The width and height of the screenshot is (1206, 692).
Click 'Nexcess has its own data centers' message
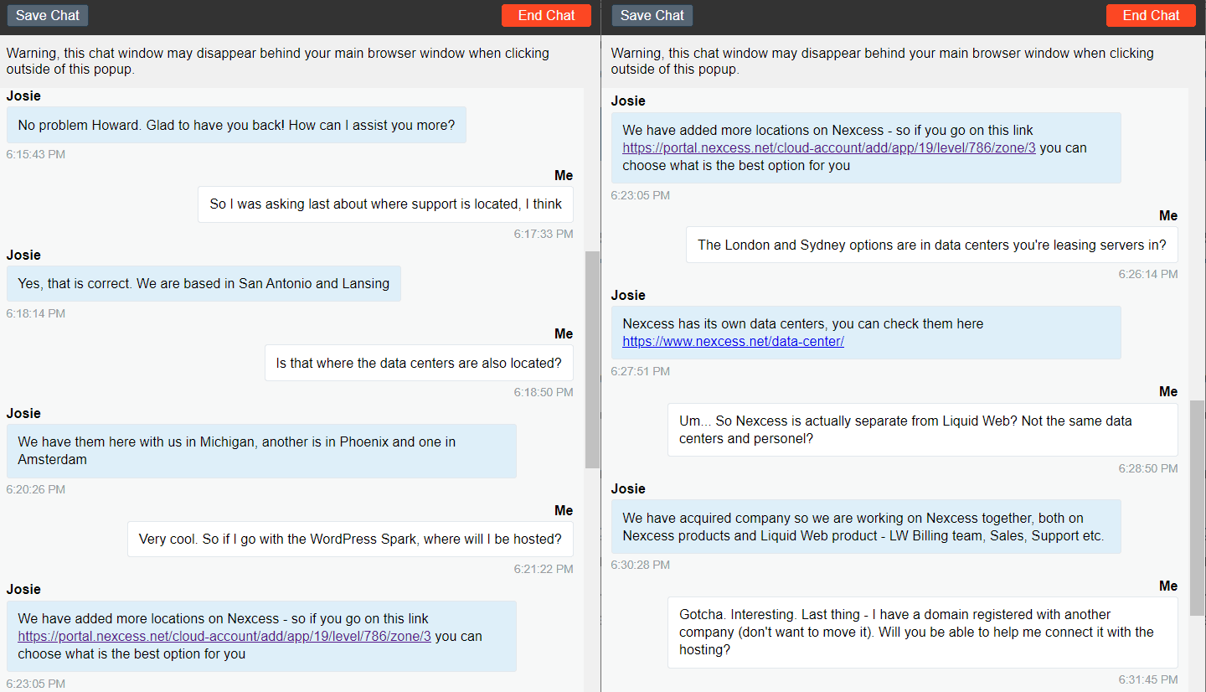866,333
